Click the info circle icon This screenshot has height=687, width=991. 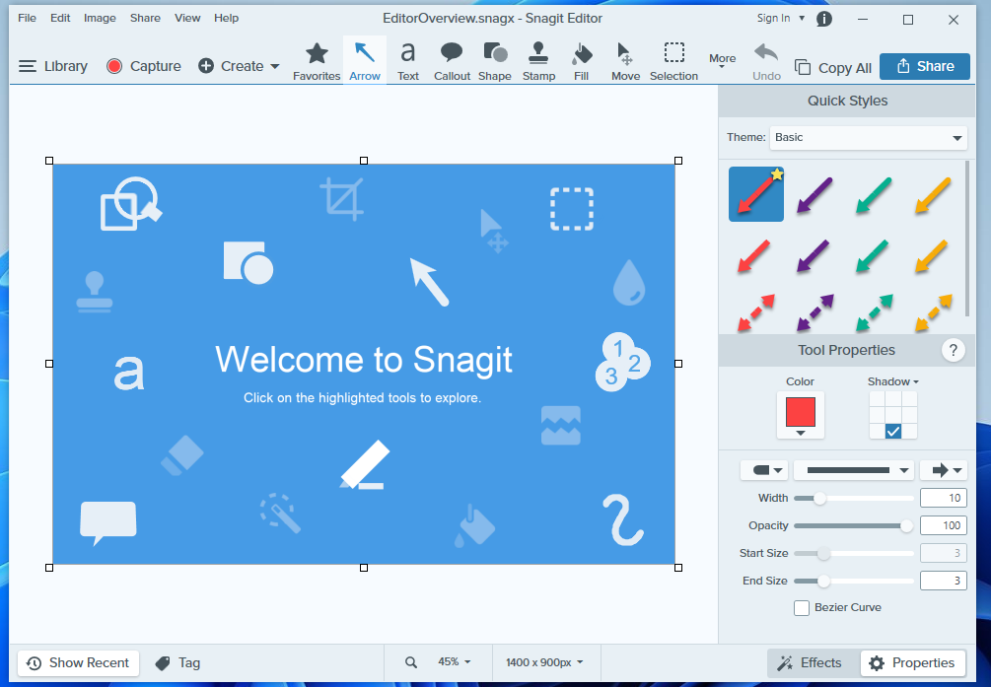(824, 19)
